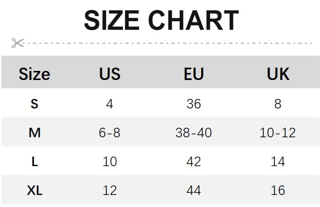Click the EU 38-40 cell
The image size is (320, 207).
pyautogui.click(x=193, y=133)
